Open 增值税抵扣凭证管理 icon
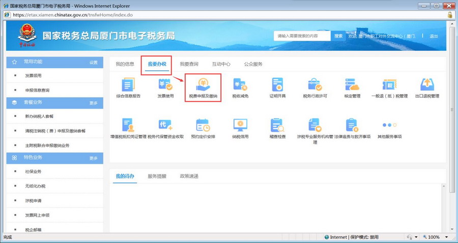458x243 pixels. click(128, 125)
